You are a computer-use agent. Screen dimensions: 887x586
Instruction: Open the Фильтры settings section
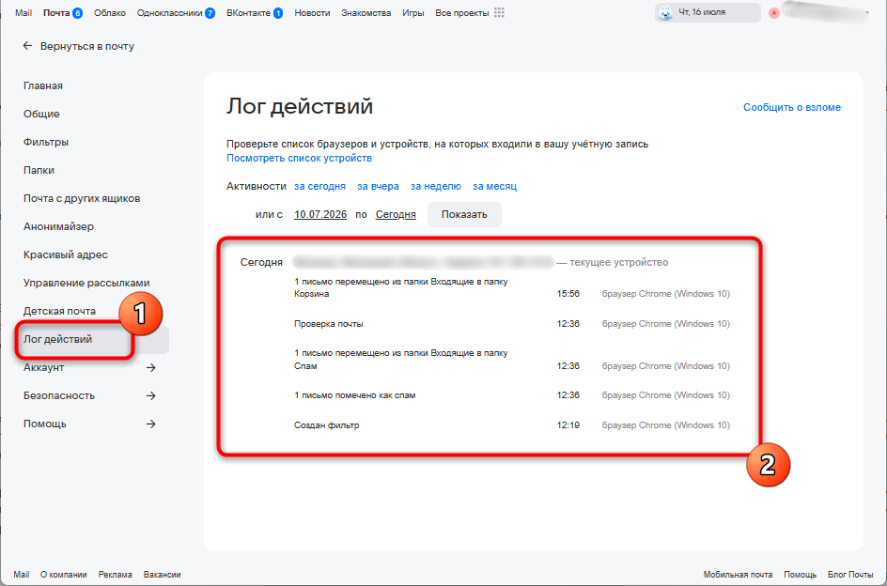tap(46, 142)
